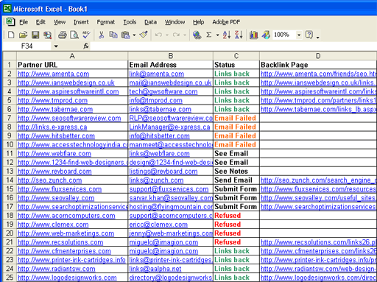Open link http://www.tmprod.com
Image resolution: width=377 pixels, height=282 pixels.
[52, 100]
